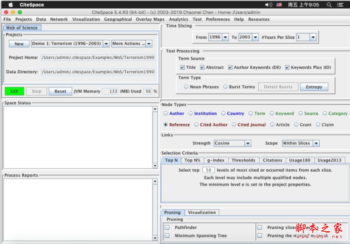Open the Visualization tab beside Pruning
The width and height of the screenshot is (350, 244).
pos(202,212)
